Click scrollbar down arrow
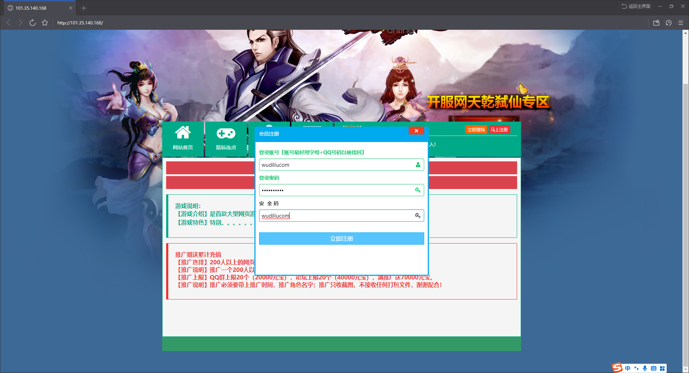Viewport: 689px width, 373px height. (x=685, y=369)
